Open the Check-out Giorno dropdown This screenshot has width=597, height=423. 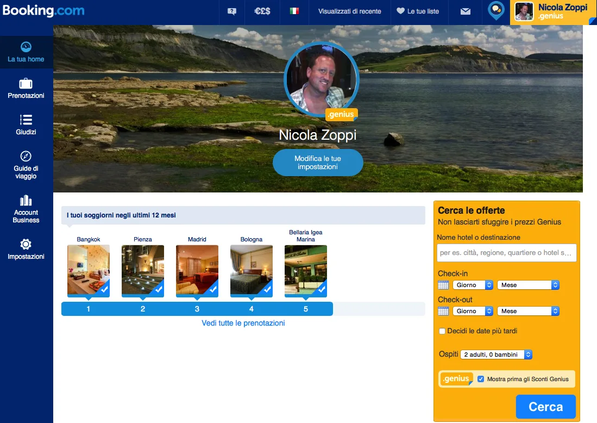click(x=473, y=312)
